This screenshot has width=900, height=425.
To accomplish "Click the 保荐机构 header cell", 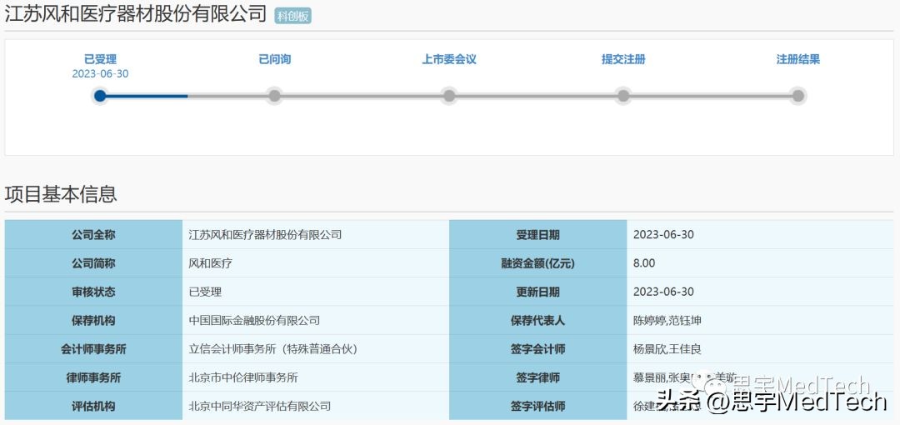I will [93, 320].
